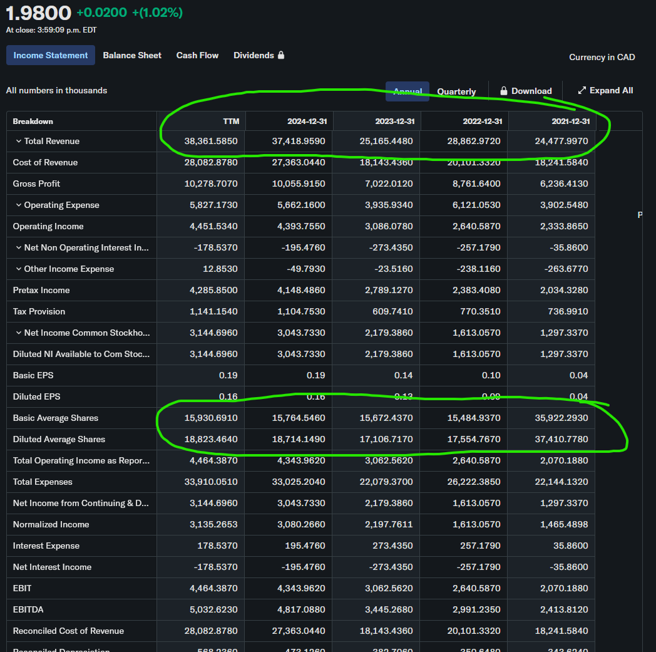
Task: Click Total Expenses value 26,222.3850
Action: pyautogui.click(x=474, y=482)
